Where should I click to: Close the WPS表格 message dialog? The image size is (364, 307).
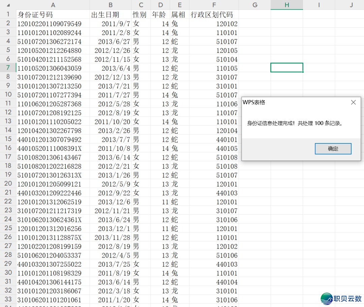coord(353,102)
